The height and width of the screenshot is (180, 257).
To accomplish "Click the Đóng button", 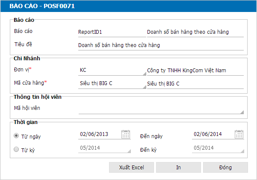I will coord(225,167).
